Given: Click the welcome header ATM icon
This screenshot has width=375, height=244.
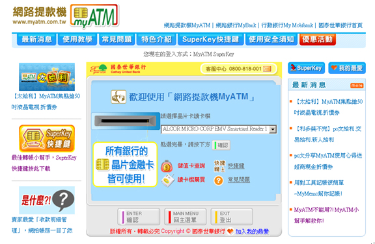Looking at the screenshot, I should pyautogui.click(x=118, y=97).
